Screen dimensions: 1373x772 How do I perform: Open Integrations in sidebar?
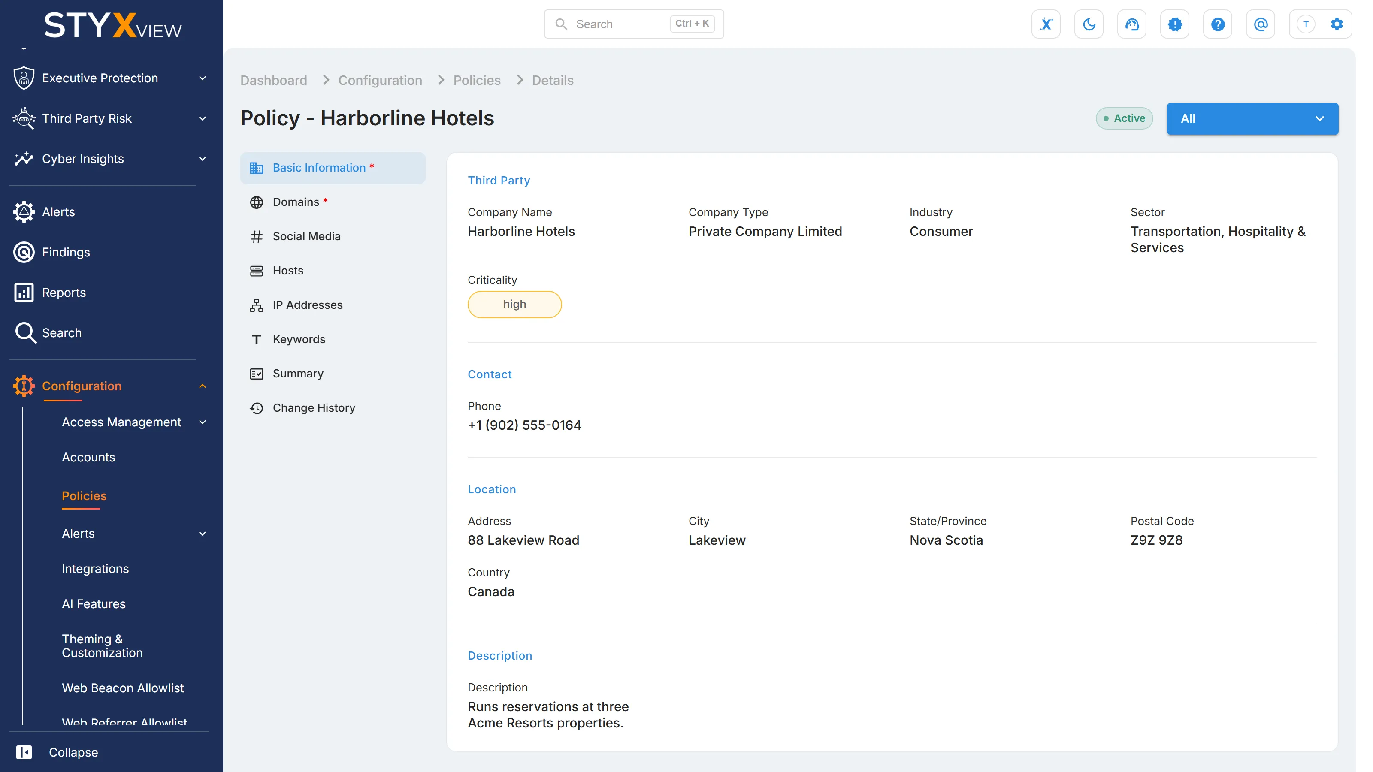click(95, 569)
